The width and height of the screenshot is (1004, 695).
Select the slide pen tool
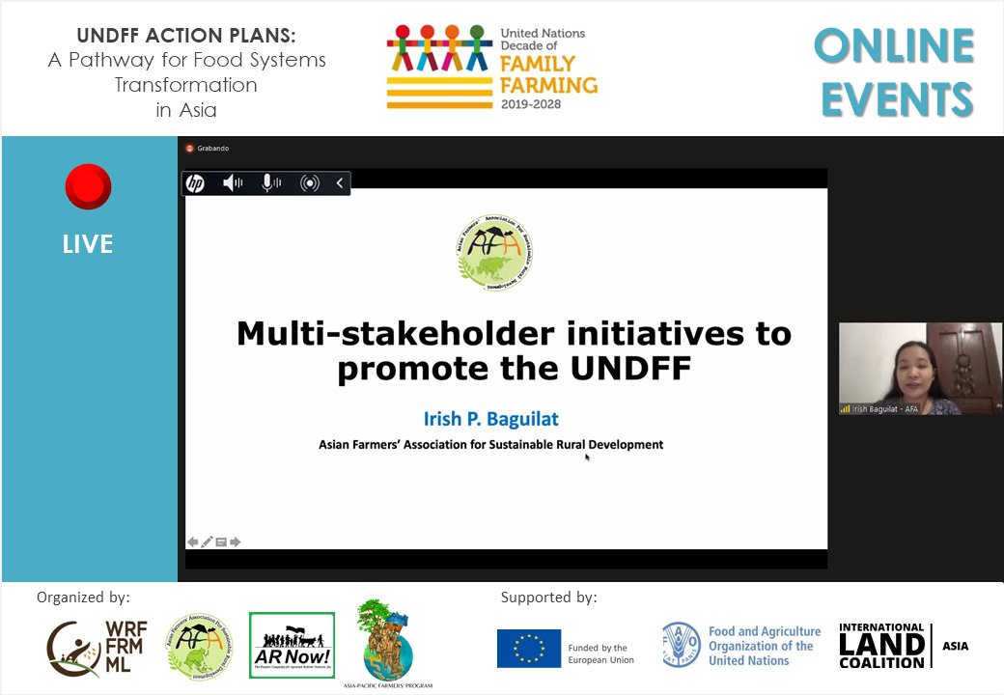coord(207,542)
